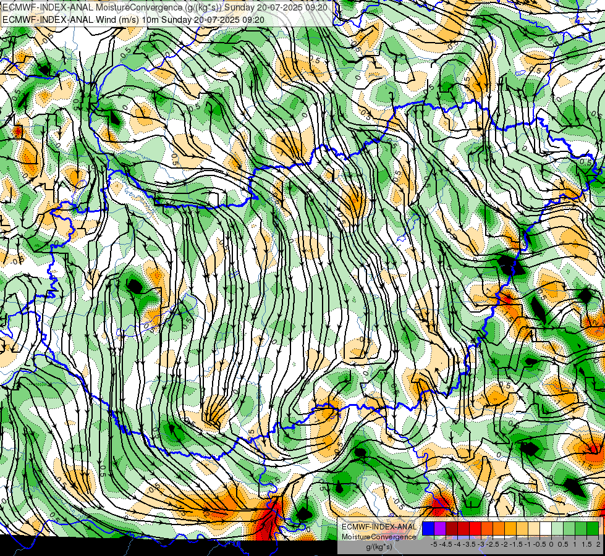Viewport: 605px width, 556px height.
Task: Click the white legend swatch
Action: (546, 528)
